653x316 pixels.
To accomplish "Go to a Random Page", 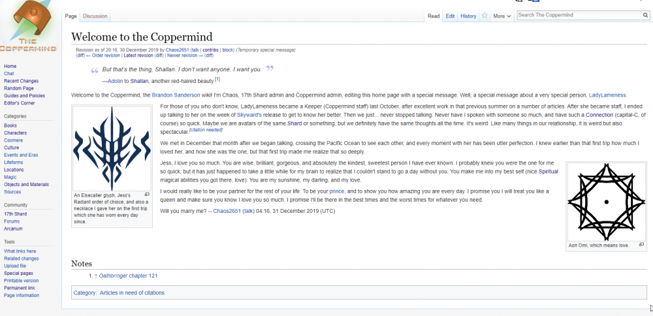I will tap(19, 88).
